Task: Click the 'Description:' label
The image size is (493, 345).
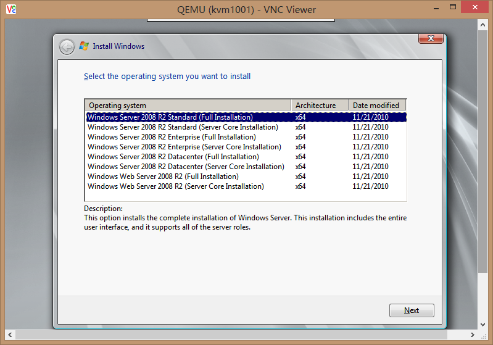Action: (x=103, y=209)
